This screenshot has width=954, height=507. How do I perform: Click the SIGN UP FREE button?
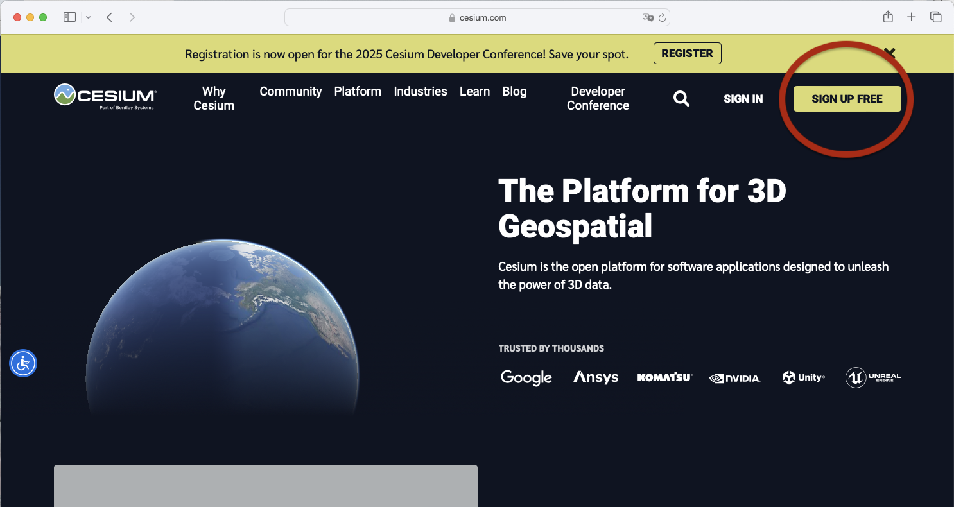pyautogui.click(x=847, y=99)
